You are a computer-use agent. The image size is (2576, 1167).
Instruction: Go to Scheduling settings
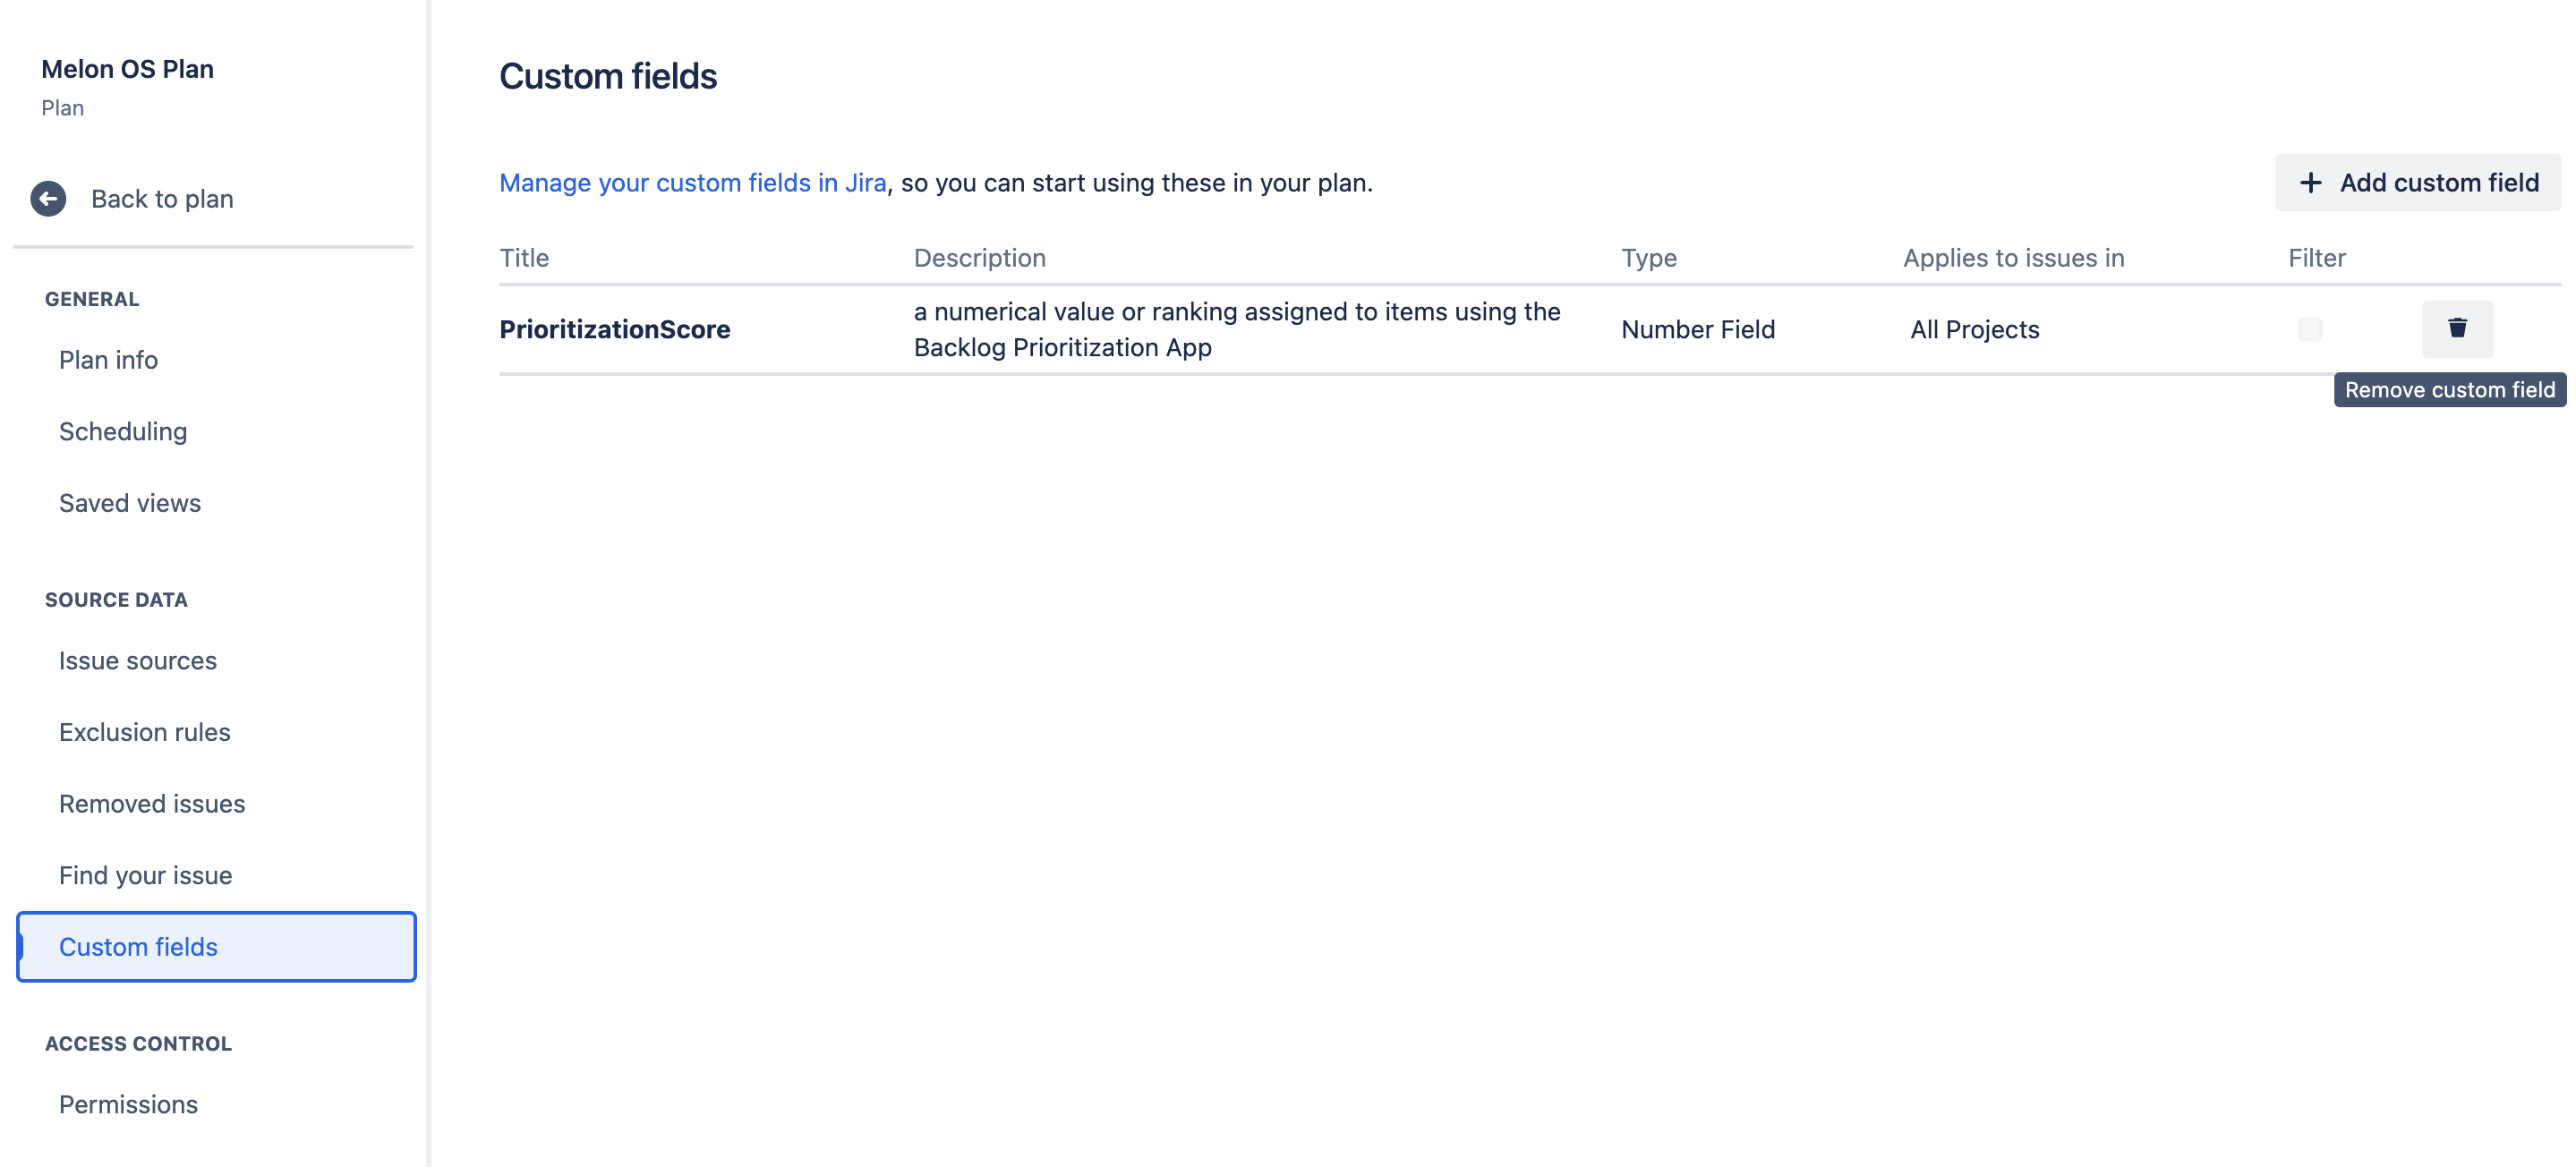point(123,431)
